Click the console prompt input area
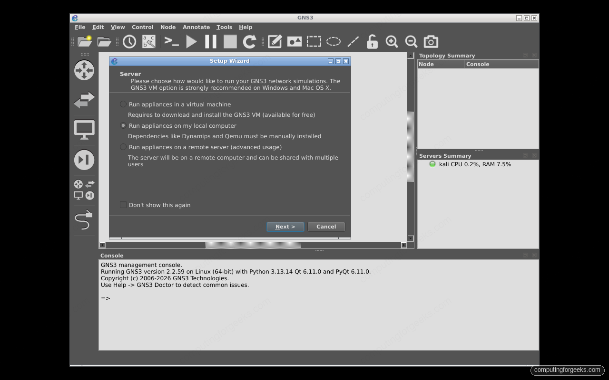 click(106, 298)
